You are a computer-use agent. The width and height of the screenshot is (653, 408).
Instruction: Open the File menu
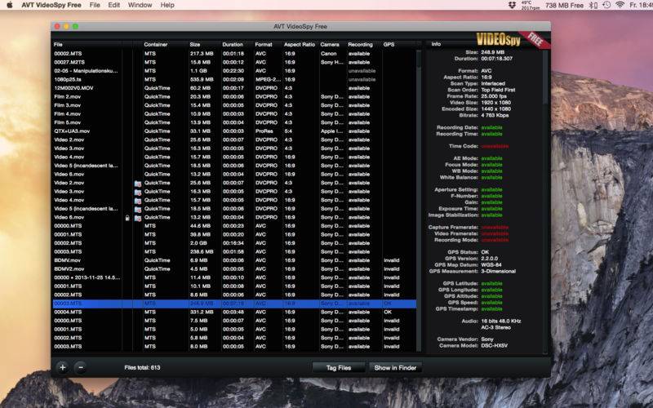click(95, 5)
